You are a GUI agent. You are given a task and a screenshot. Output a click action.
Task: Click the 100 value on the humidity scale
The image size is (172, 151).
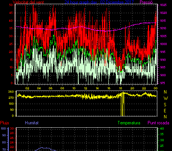[3, 128]
